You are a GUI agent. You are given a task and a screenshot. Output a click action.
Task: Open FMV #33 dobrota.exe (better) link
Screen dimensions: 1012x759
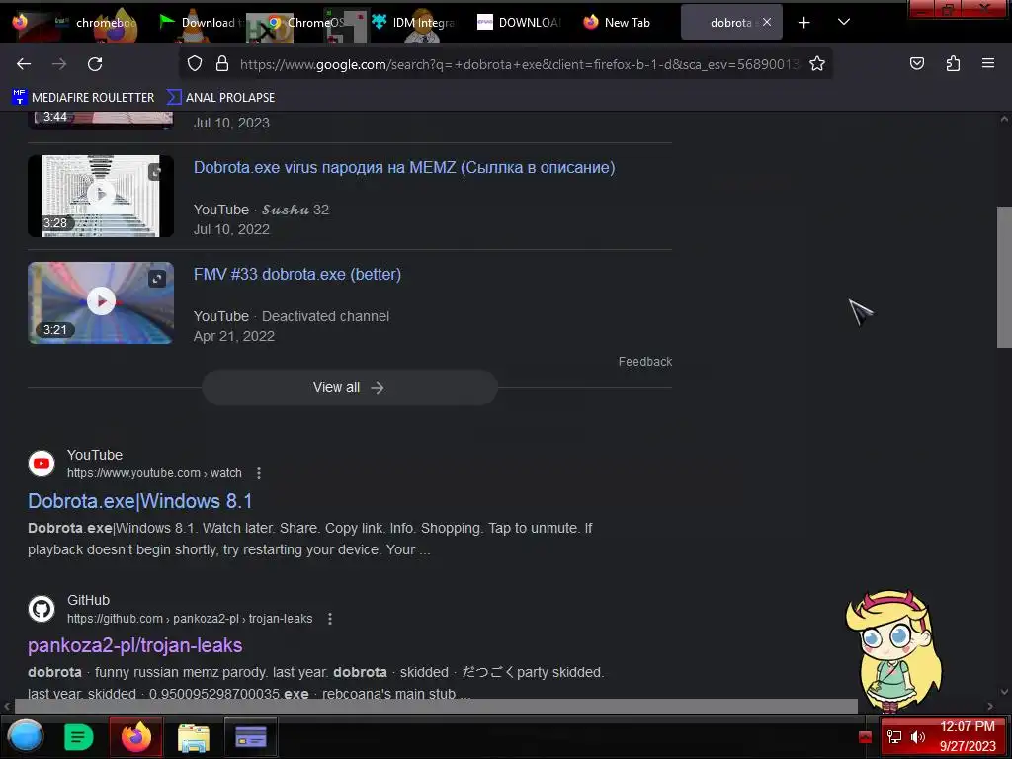point(297,274)
